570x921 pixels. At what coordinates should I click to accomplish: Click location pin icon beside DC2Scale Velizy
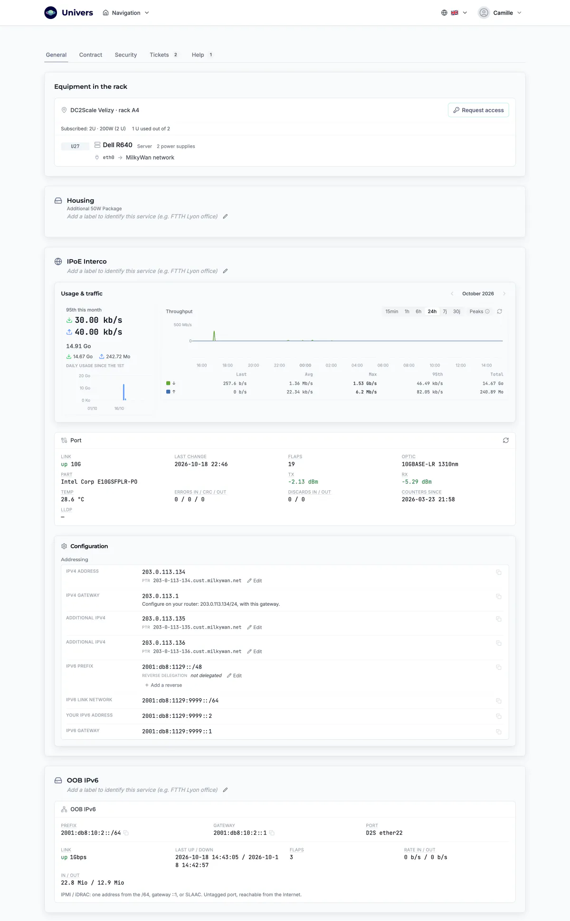[64, 110]
